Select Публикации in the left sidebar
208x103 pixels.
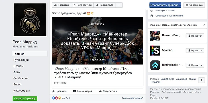pos(21,60)
